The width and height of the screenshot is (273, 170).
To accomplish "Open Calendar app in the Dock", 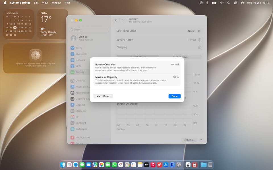I will (x=121, y=165).
